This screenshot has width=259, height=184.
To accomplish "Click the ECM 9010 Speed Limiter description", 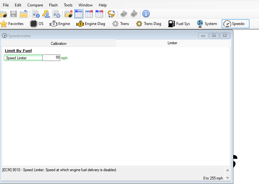I will 60,170.
